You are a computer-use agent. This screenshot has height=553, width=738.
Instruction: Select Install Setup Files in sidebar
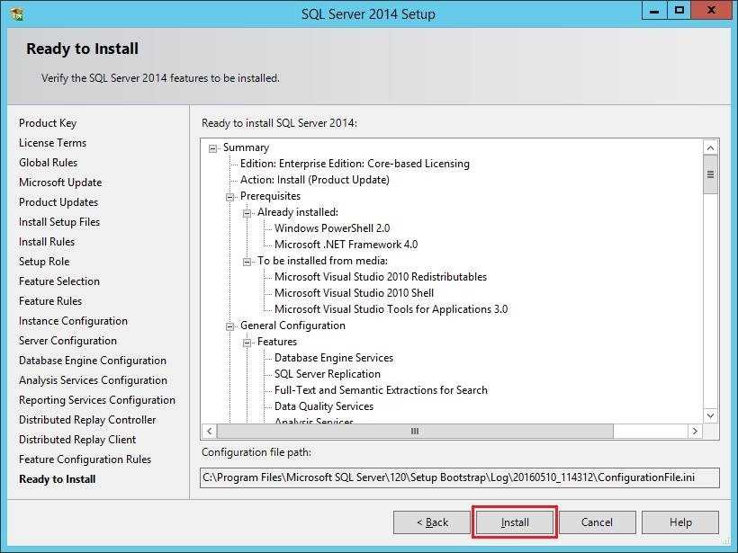[59, 222]
